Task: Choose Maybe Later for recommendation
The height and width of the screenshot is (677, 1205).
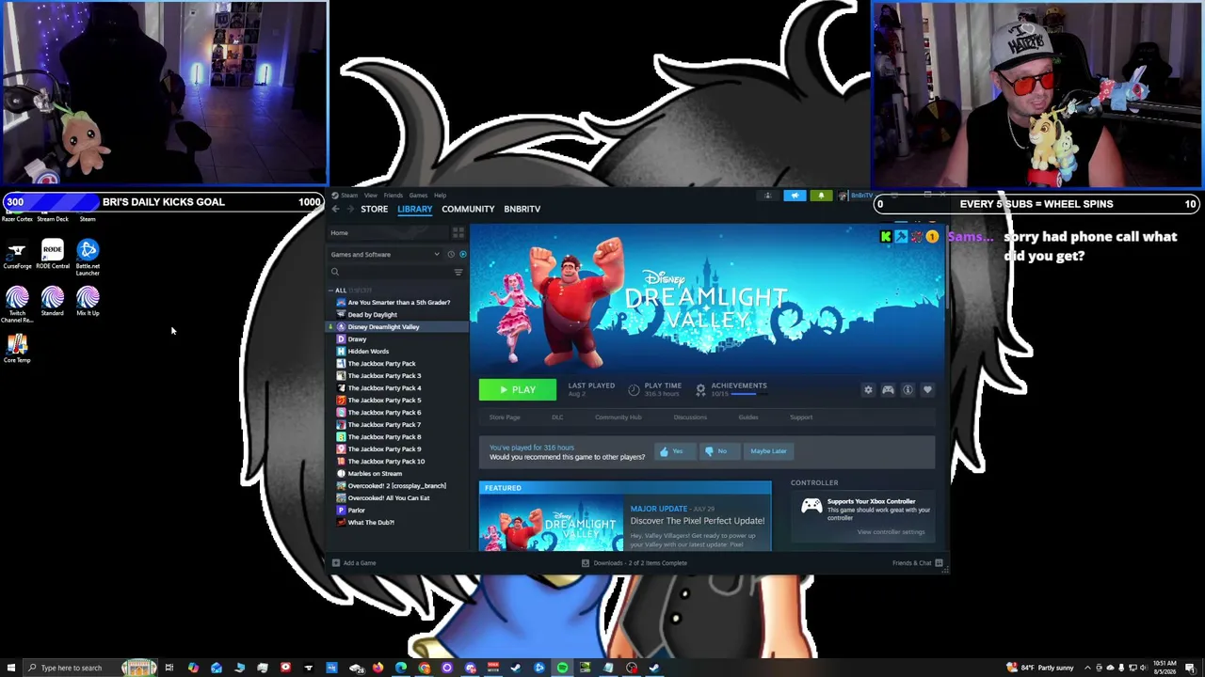Action: [x=768, y=451]
